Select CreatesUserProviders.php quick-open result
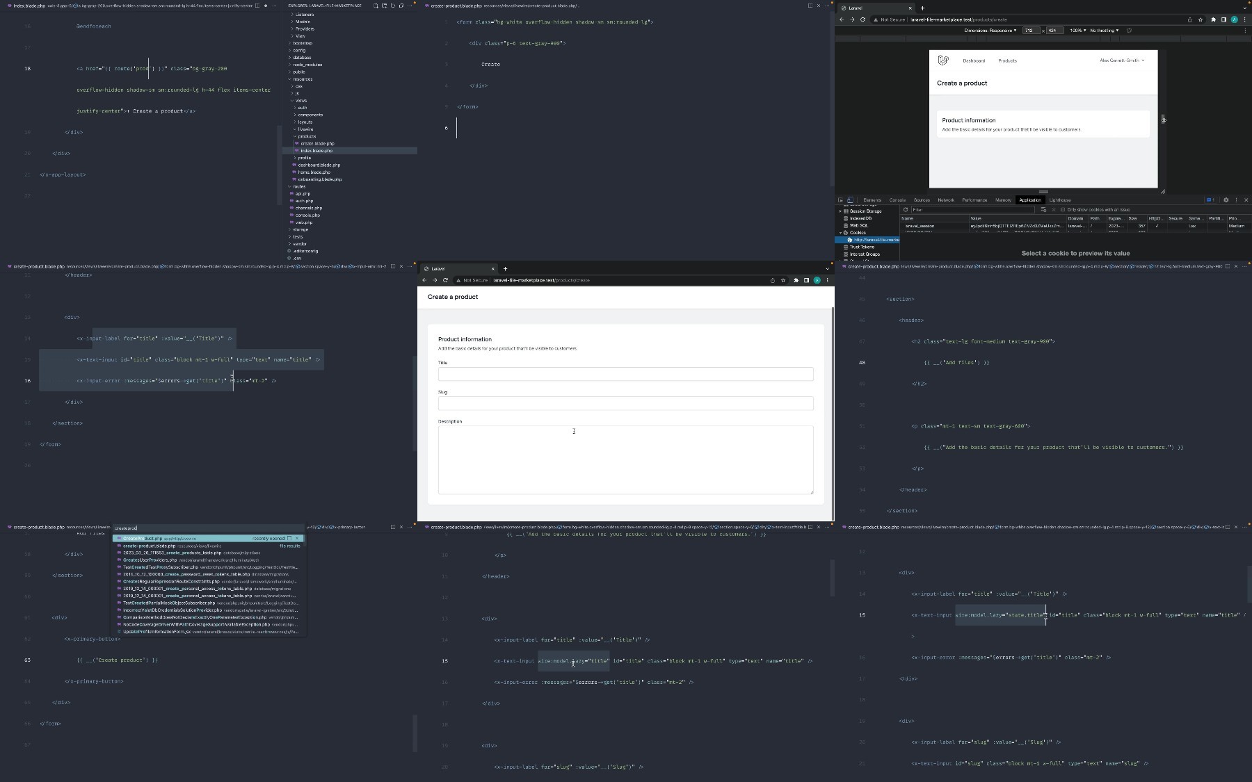The width and height of the screenshot is (1252, 782). (209, 560)
